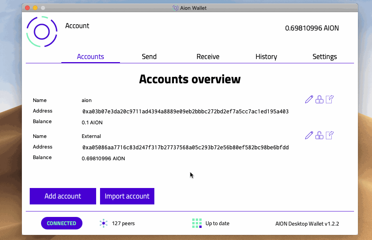372x240 pixels.
Task: Click the peers network icon
Action: 104,223
